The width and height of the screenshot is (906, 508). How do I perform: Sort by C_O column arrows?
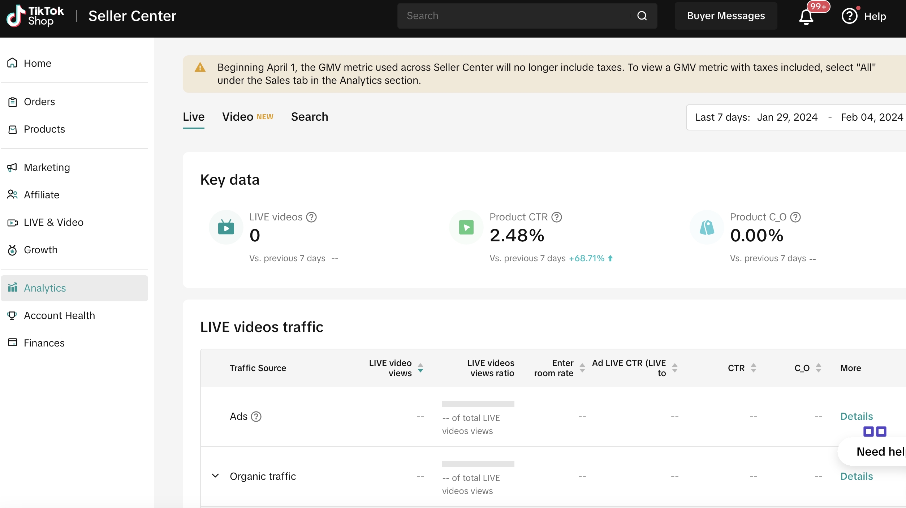(x=819, y=368)
